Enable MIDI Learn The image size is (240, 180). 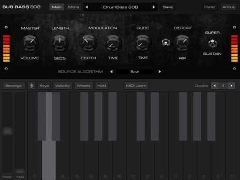click(x=136, y=86)
